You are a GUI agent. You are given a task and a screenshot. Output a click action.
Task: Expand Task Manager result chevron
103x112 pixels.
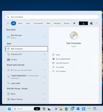pos(45,36)
